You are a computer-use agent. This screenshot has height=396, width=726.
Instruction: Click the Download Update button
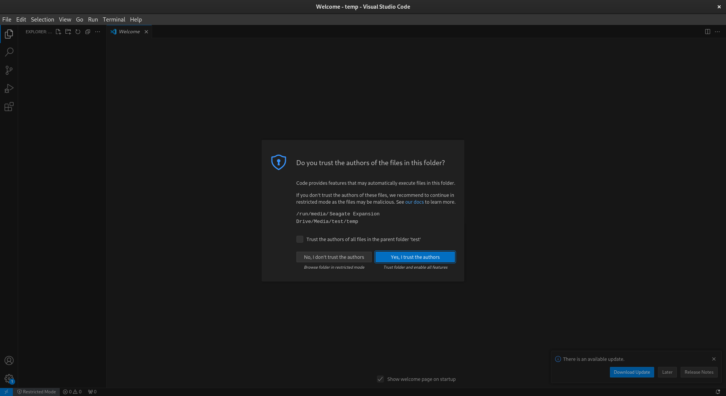point(632,372)
